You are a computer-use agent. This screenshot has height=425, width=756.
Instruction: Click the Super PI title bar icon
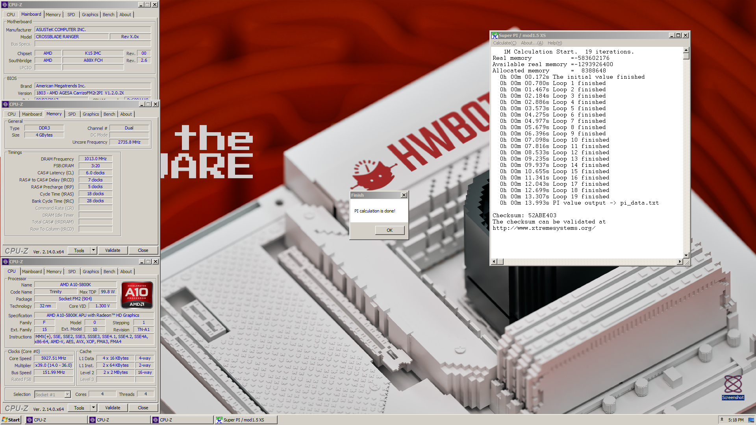tap(495, 35)
